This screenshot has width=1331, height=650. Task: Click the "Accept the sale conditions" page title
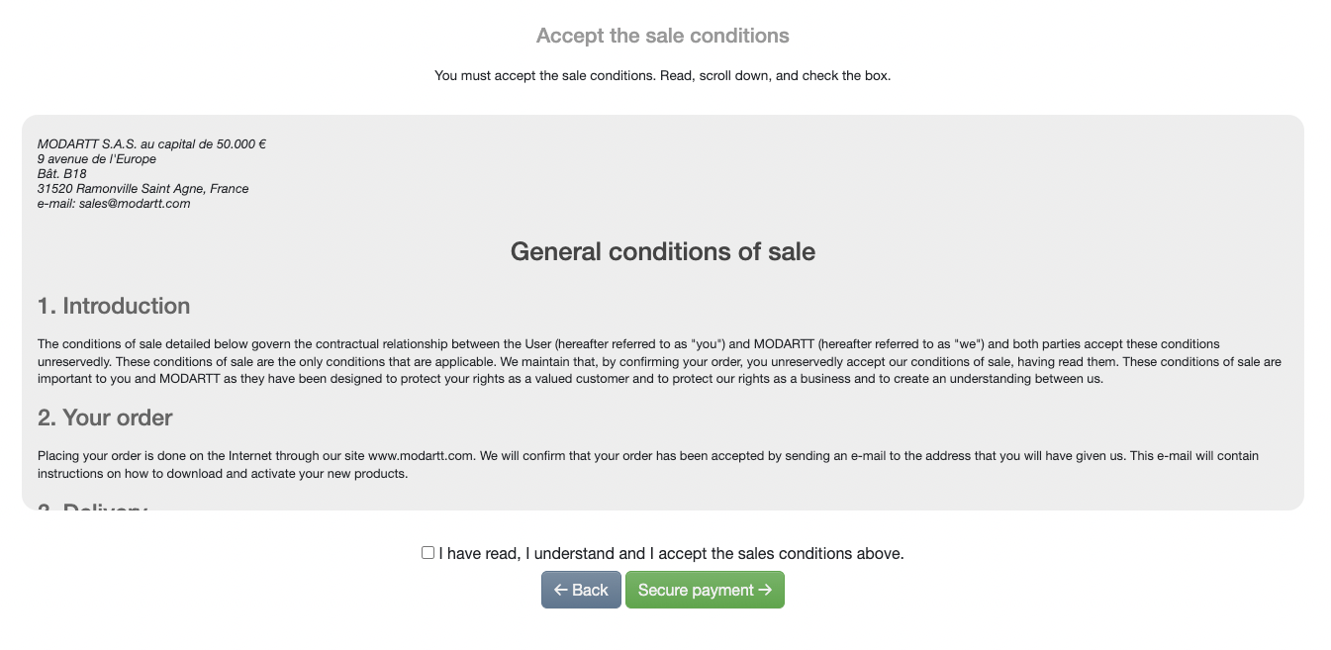[x=662, y=36]
